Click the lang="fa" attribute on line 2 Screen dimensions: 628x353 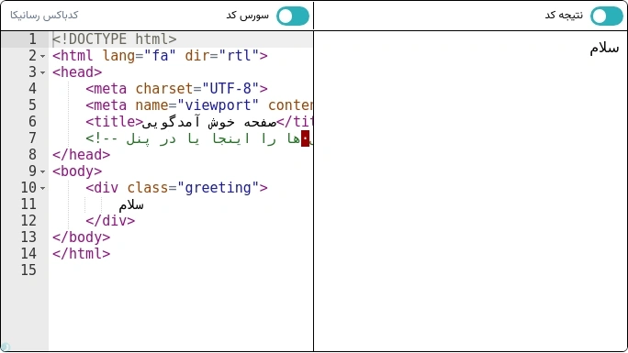(139, 56)
